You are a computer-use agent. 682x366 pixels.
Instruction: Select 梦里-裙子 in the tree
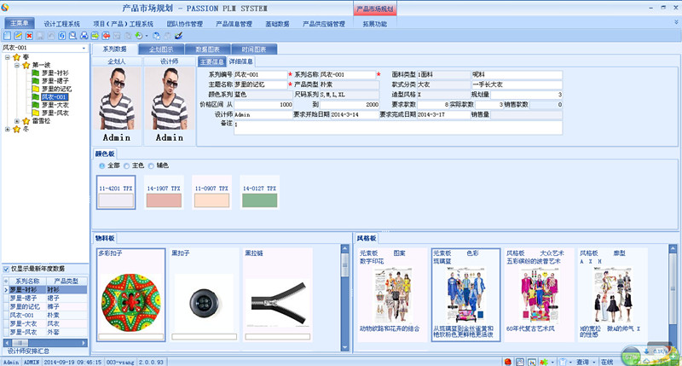point(55,81)
